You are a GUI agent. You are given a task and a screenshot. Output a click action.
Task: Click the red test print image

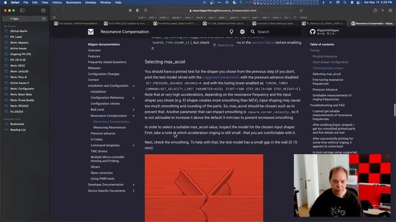pos(204,188)
